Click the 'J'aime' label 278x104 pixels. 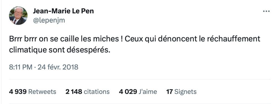tap(148, 92)
